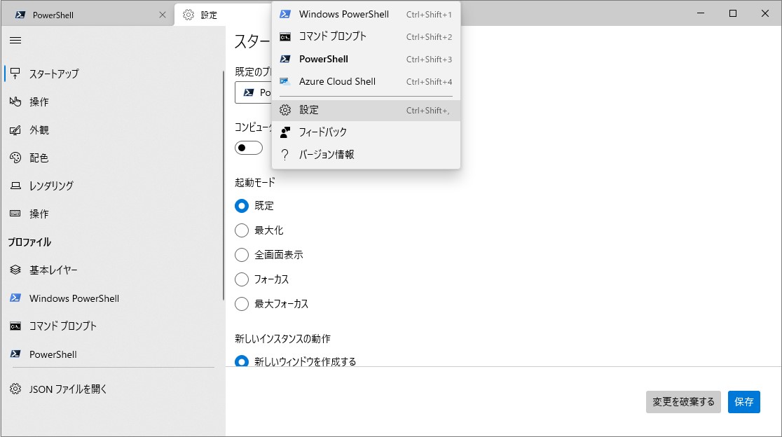Open the 基本レイヤー profile settings

click(56, 270)
